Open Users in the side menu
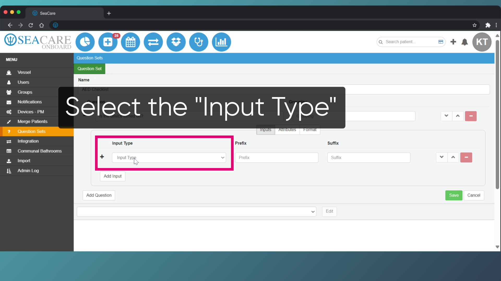 tap(37, 82)
